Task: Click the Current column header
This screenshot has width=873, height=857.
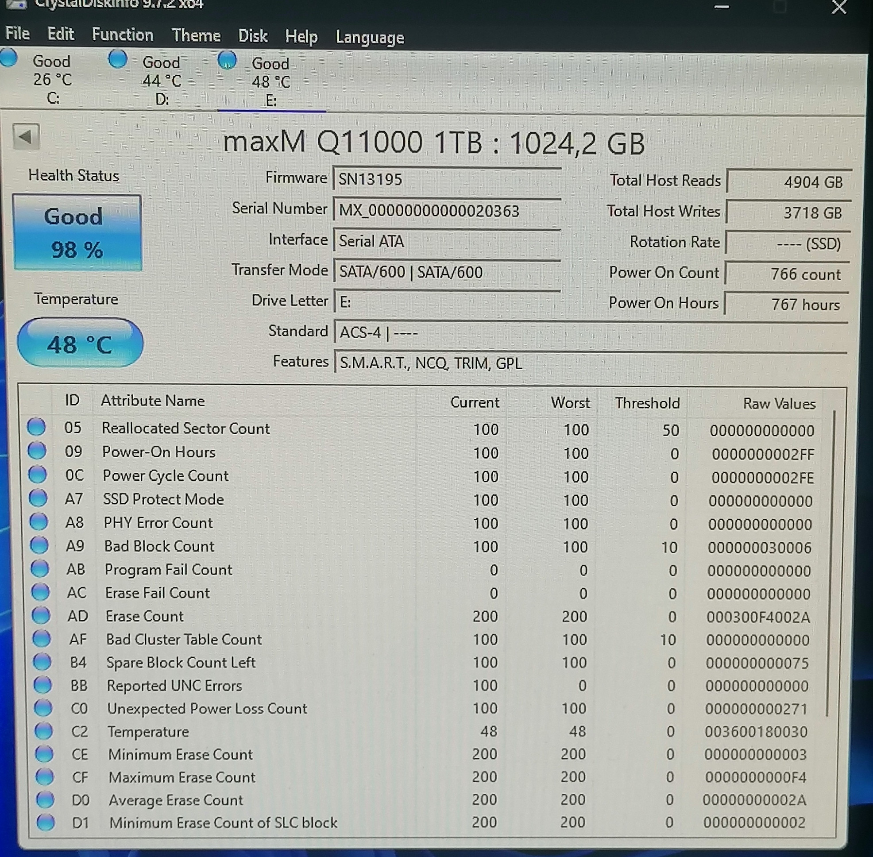Action: tap(475, 402)
